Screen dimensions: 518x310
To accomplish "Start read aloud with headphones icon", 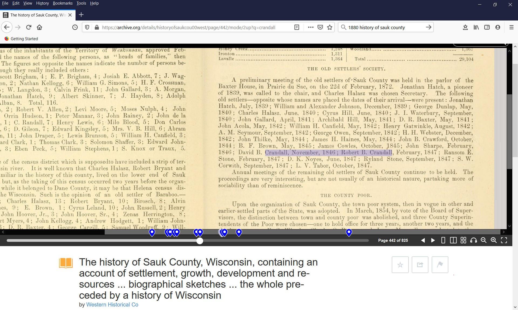I will (473, 240).
